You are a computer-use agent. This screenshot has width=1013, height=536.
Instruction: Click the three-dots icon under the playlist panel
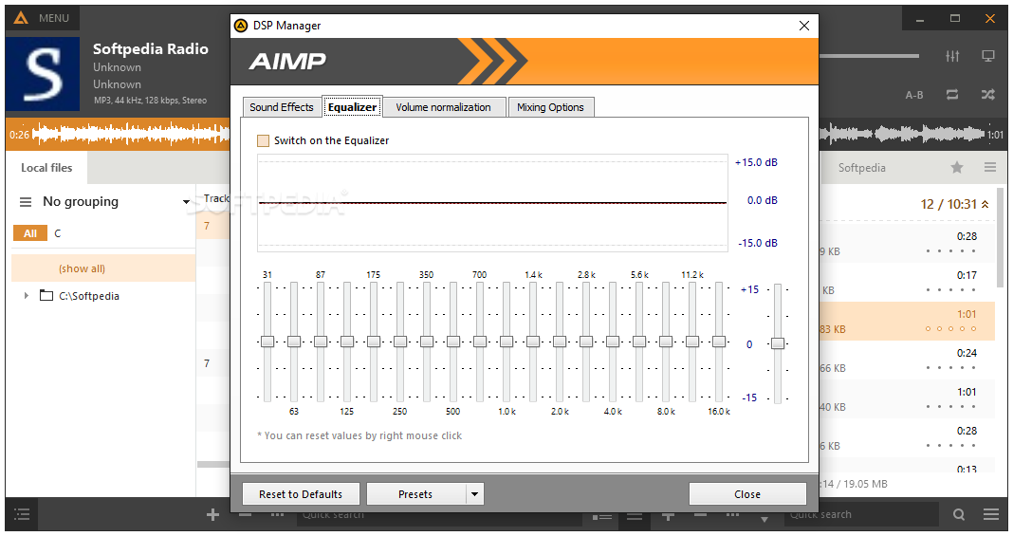point(732,515)
